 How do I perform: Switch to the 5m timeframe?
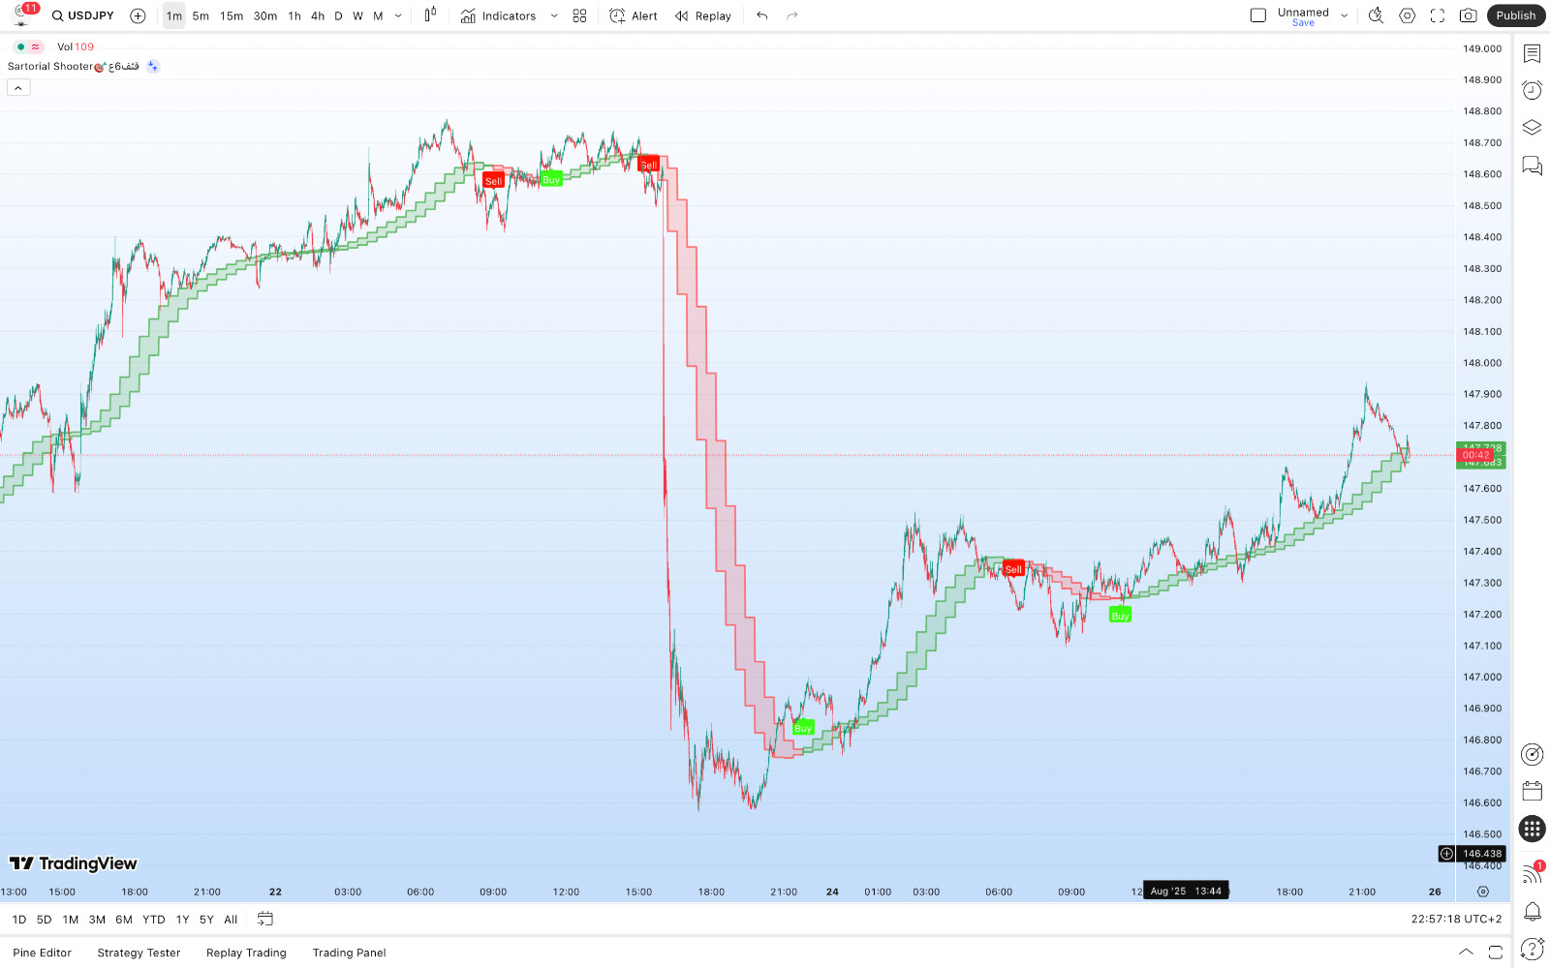point(201,15)
